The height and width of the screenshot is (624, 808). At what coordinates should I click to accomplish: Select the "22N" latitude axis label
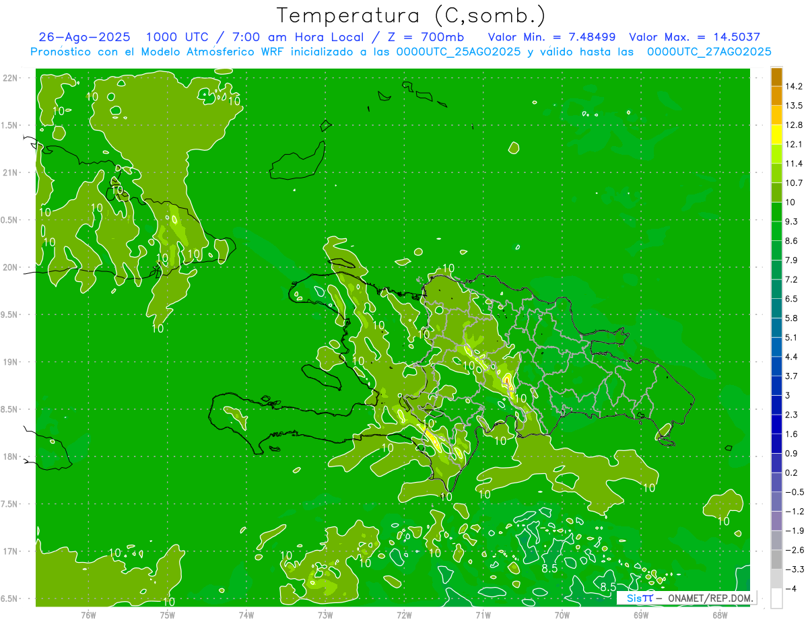point(11,78)
